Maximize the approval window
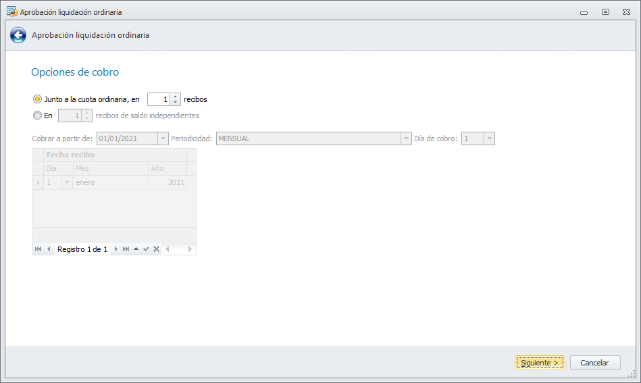This screenshot has height=383, width=641. tap(605, 11)
